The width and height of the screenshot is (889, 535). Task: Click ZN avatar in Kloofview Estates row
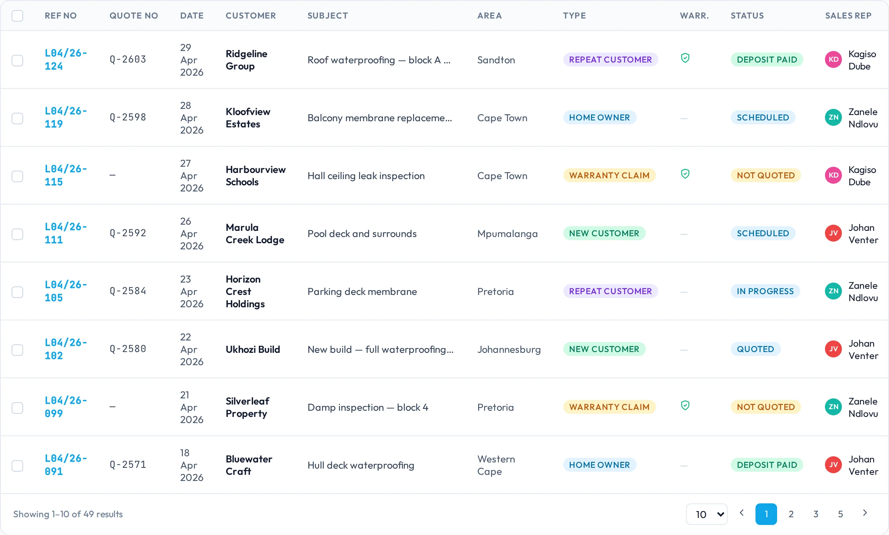click(833, 117)
